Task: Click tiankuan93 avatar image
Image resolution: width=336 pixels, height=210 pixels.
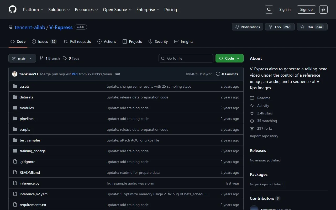Action: (15, 74)
